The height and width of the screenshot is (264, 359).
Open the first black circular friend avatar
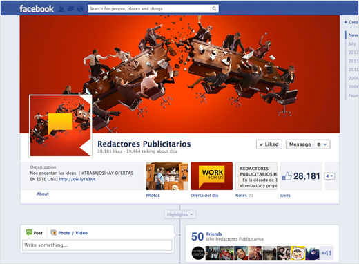click(198, 253)
